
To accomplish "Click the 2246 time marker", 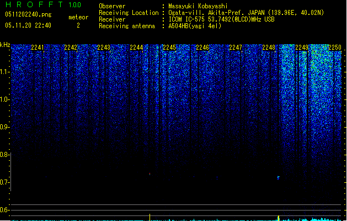I will [x=202, y=47].
